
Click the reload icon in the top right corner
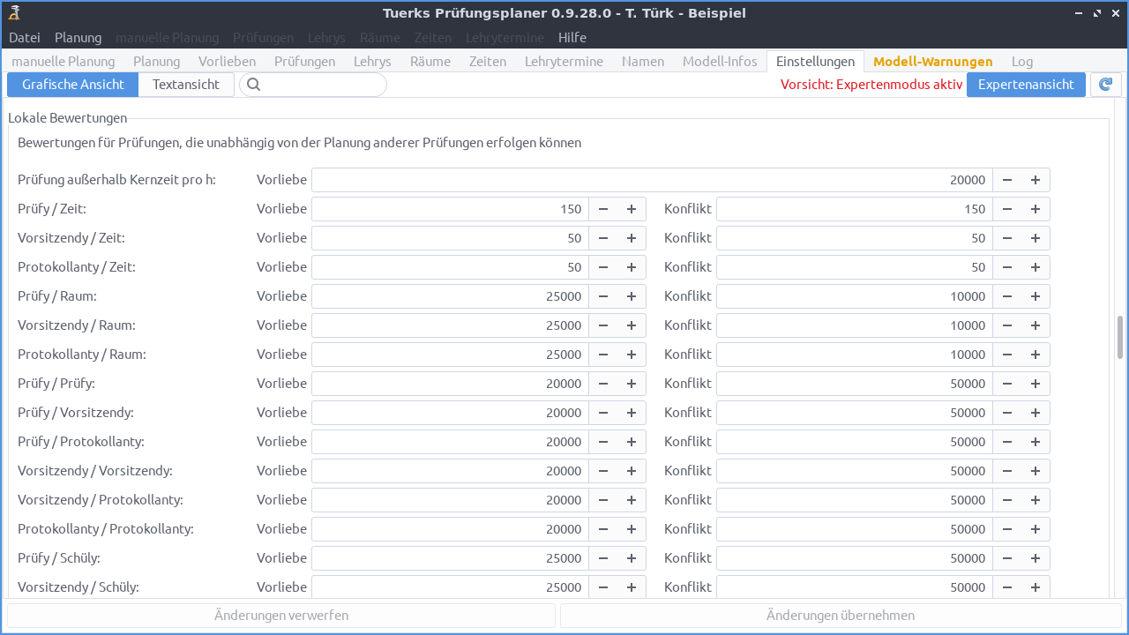1105,84
